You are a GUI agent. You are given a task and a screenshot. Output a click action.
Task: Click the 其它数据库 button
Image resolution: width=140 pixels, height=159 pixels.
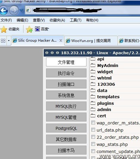pos(66,139)
